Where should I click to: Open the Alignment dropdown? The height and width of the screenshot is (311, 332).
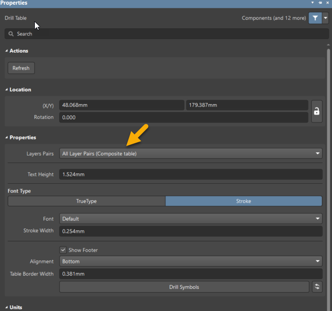[x=191, y=261]
